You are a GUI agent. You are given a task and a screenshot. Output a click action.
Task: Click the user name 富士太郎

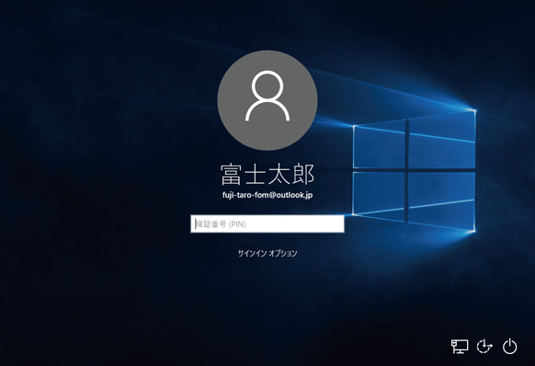tap(267, 175)
